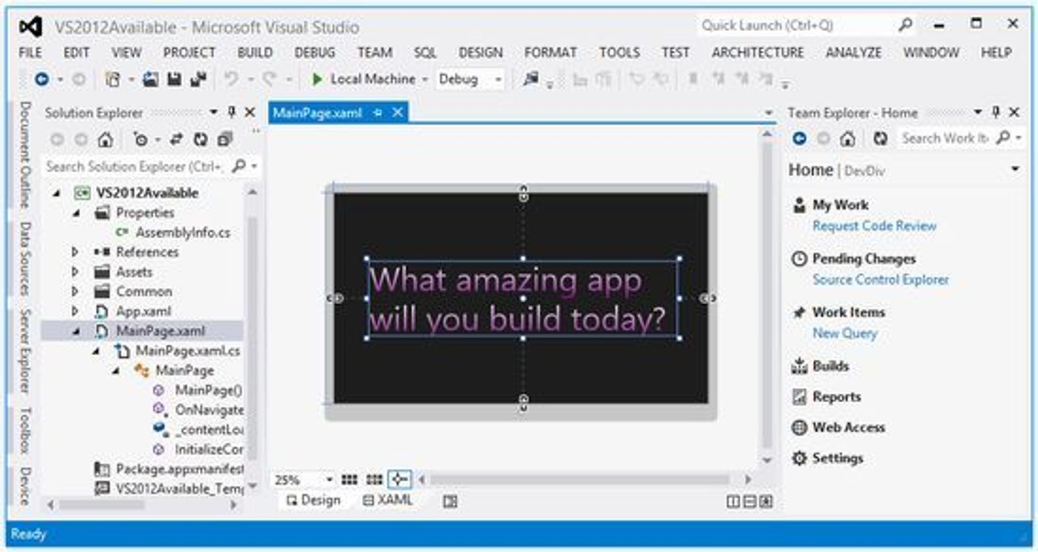Screen dimensions: 1038x552
Task: Expand the Common folder node
Action: (75, 291)
